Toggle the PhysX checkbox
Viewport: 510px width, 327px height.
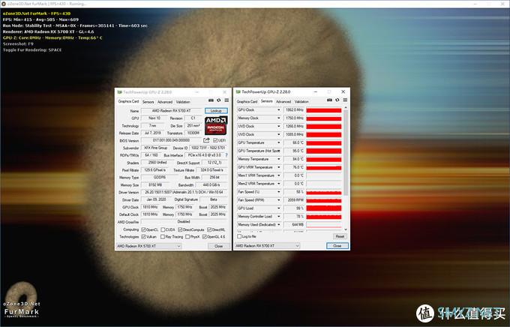187,237
